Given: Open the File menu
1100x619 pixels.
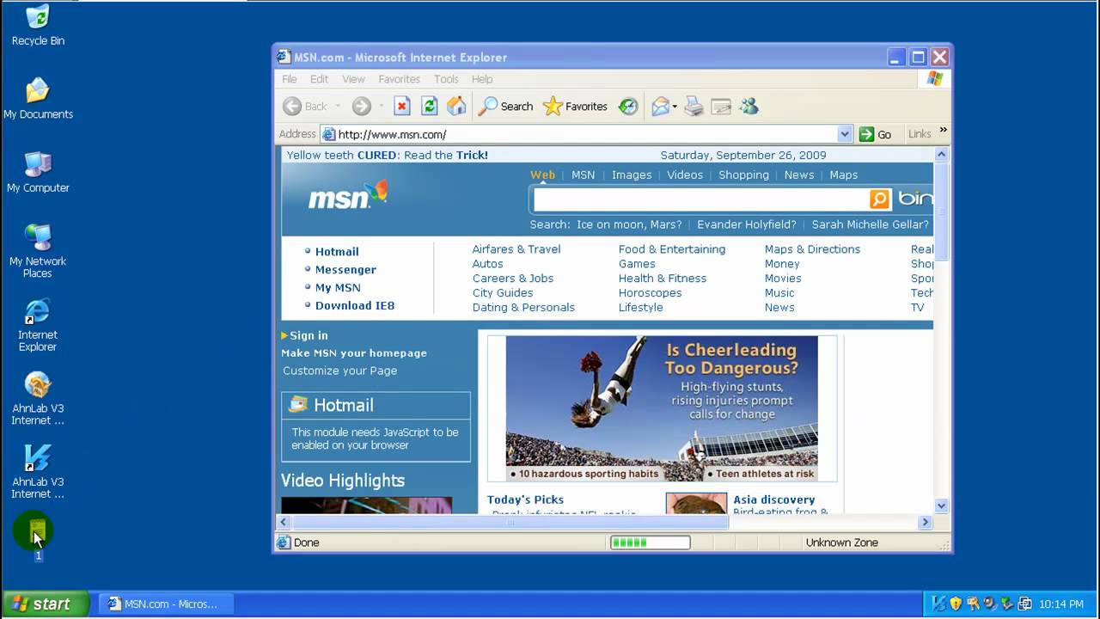Looking at the screenshot, I should click(290, 79).
